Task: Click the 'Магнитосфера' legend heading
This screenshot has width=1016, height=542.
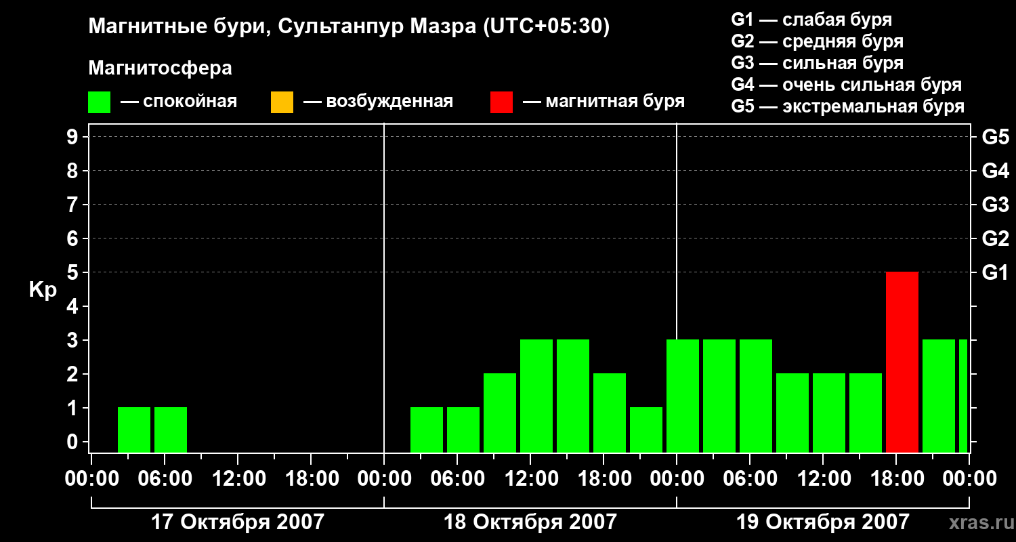Action: pos(160,68)
